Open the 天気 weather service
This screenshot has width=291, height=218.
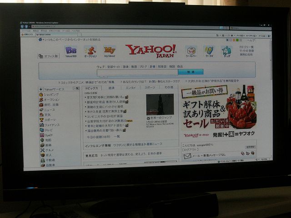45,115
